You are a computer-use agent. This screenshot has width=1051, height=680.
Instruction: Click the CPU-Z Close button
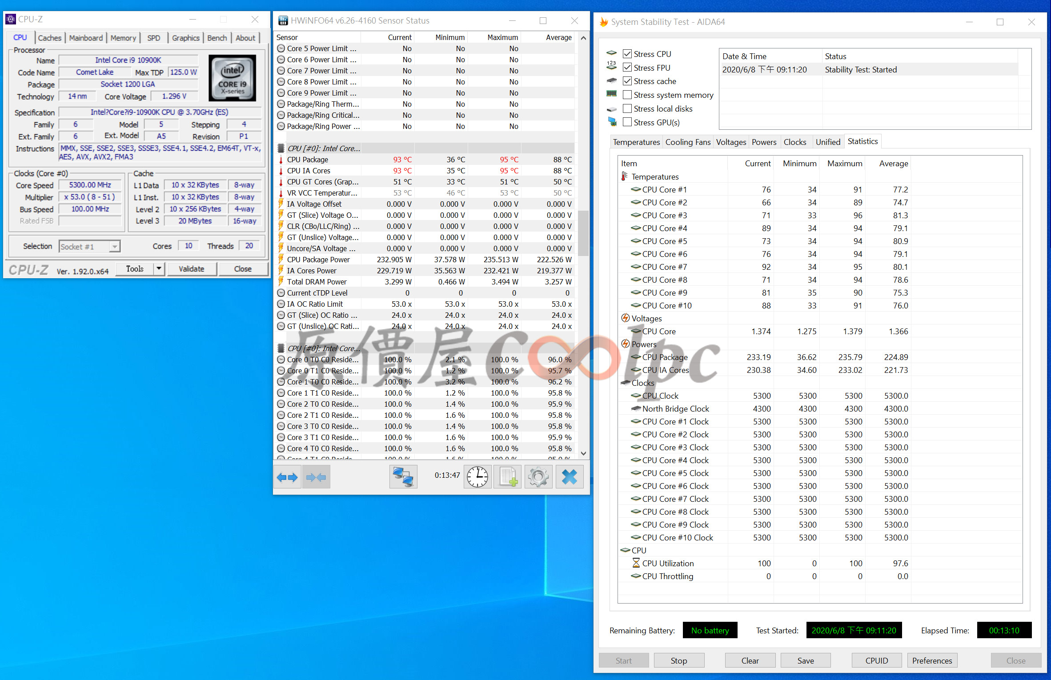[x=243, y=269]
